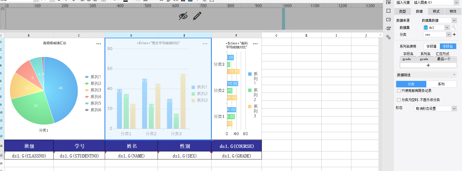
Task: Switch the data filter to 分类
Action: pos(411,84)
